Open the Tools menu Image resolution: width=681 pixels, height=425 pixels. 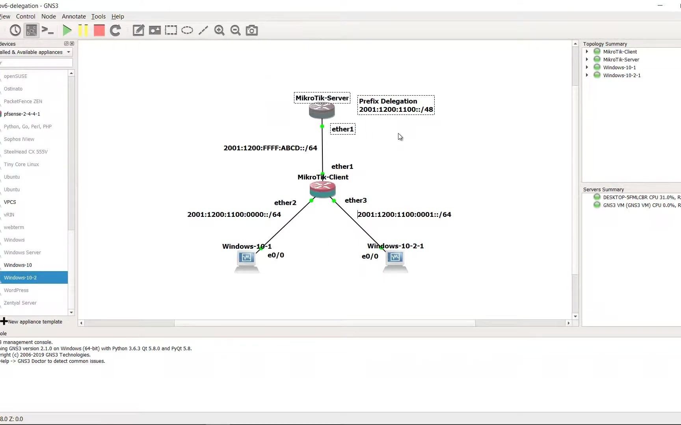tap(98, 16)
